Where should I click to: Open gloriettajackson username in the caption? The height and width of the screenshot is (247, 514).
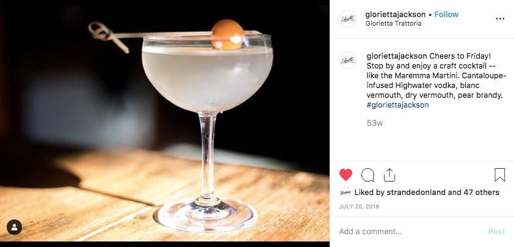tap(397, 56)
